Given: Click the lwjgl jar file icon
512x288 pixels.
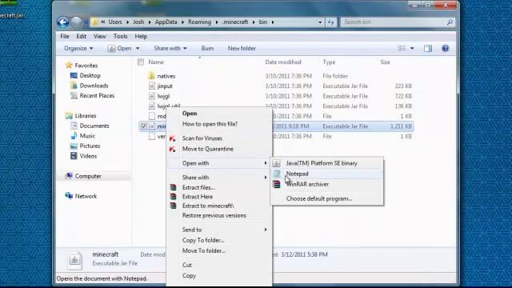Looking at the screenshot, I should click(x=151, y=96).
